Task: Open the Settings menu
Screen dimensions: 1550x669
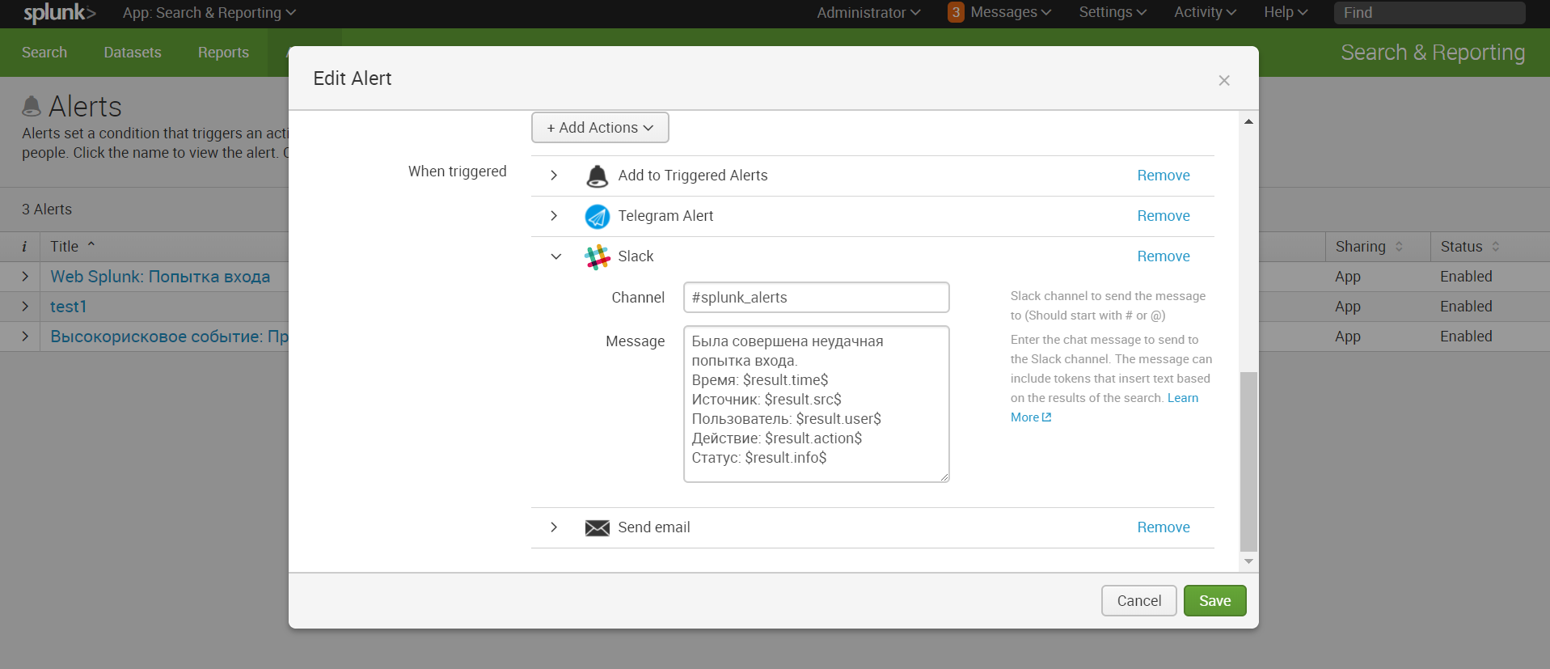Action: 1113,12
